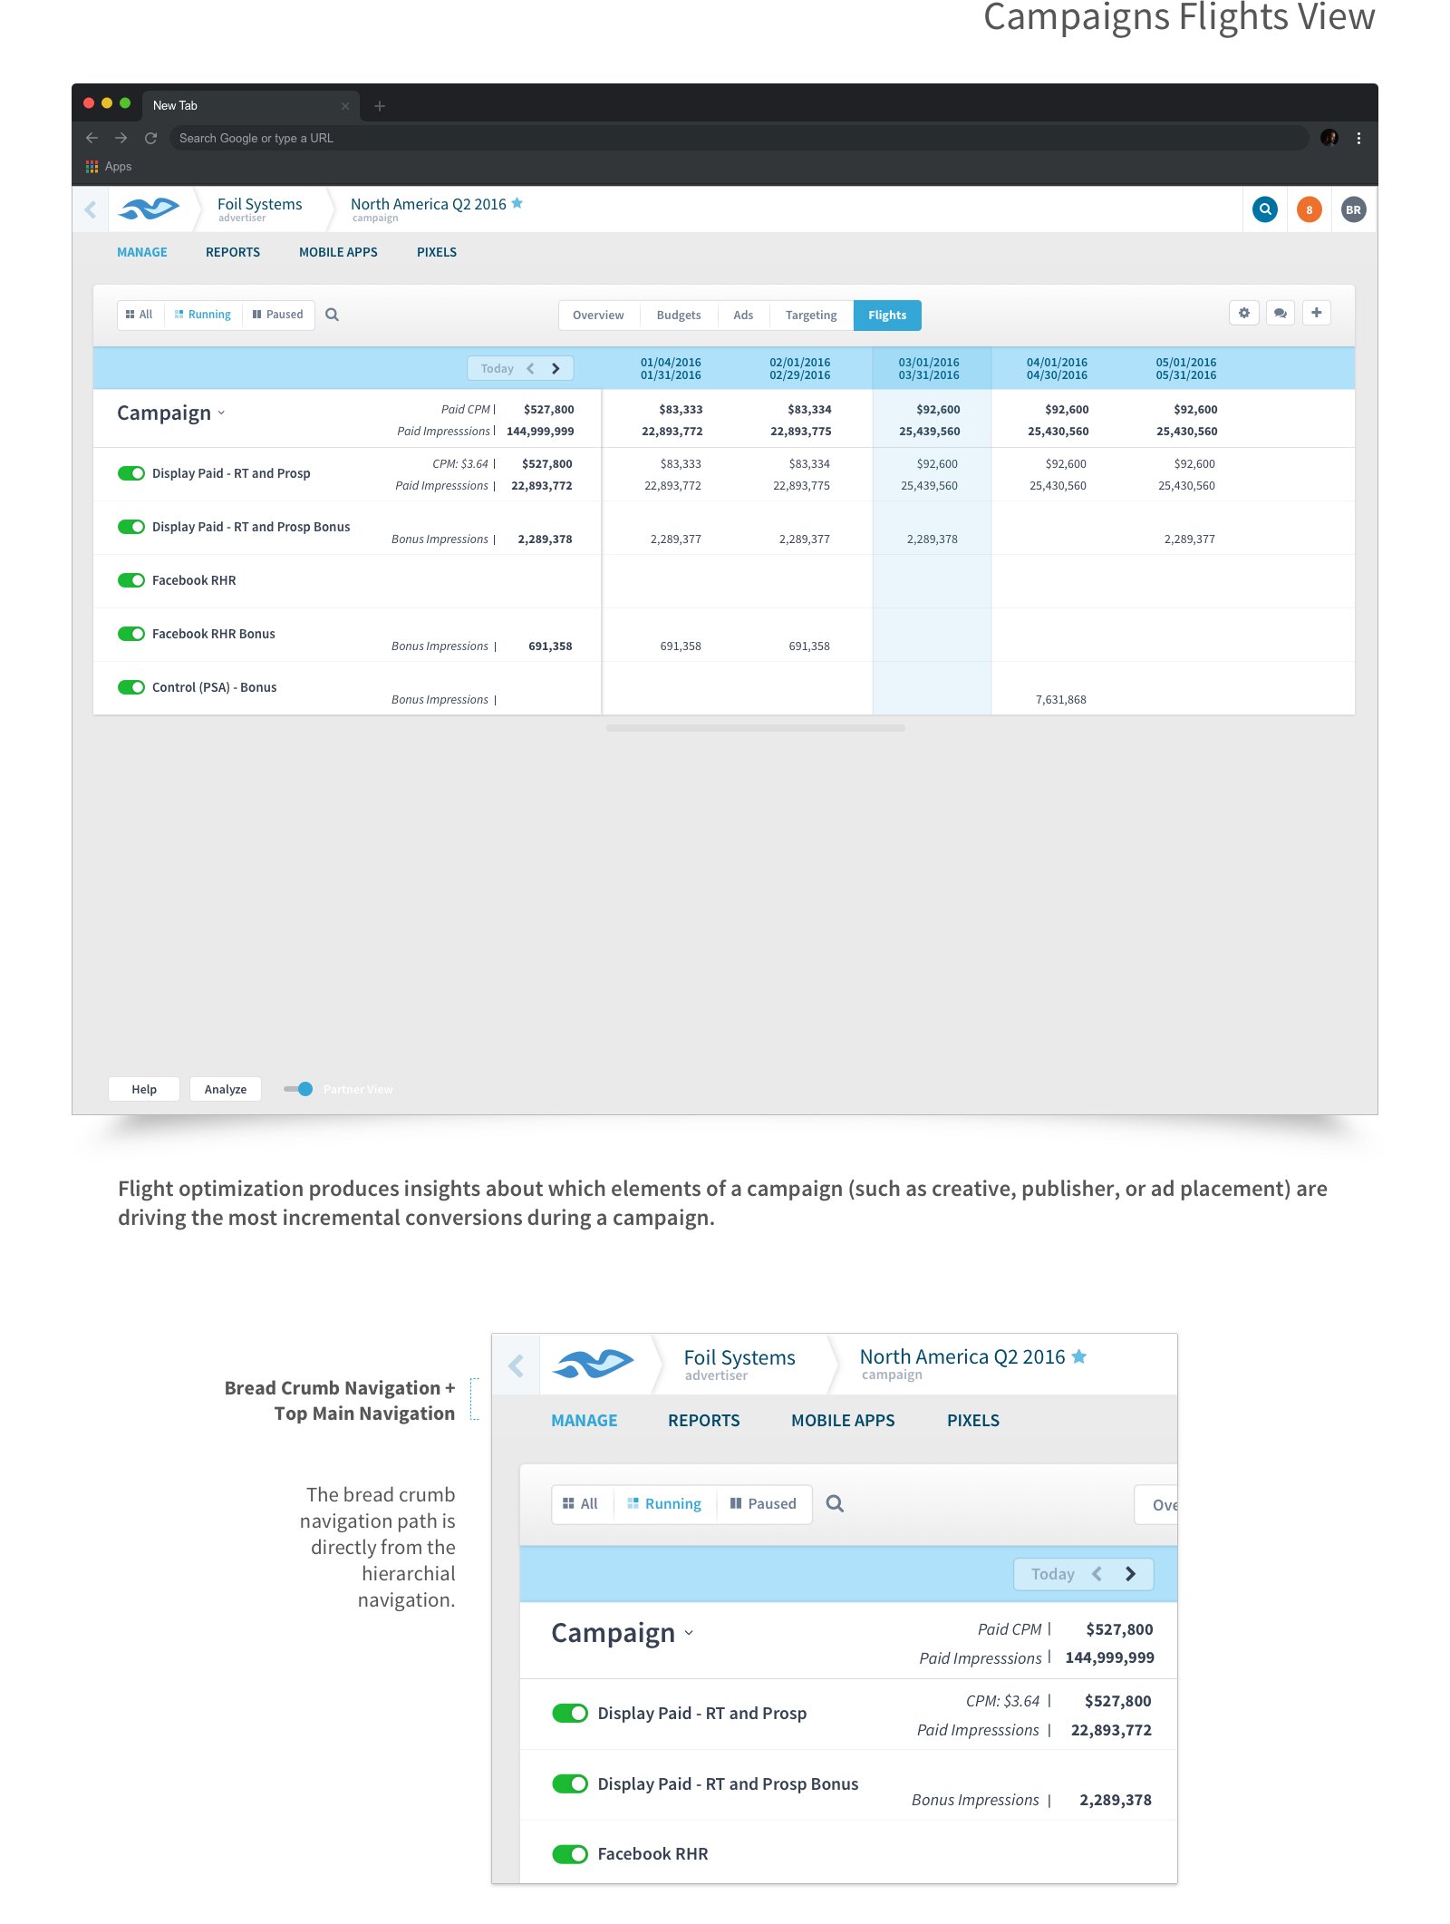This screenshot has width=1450, height=1924.
Task: Disable the Facebook RHR flight toggle
Action: tap(131, 580)
